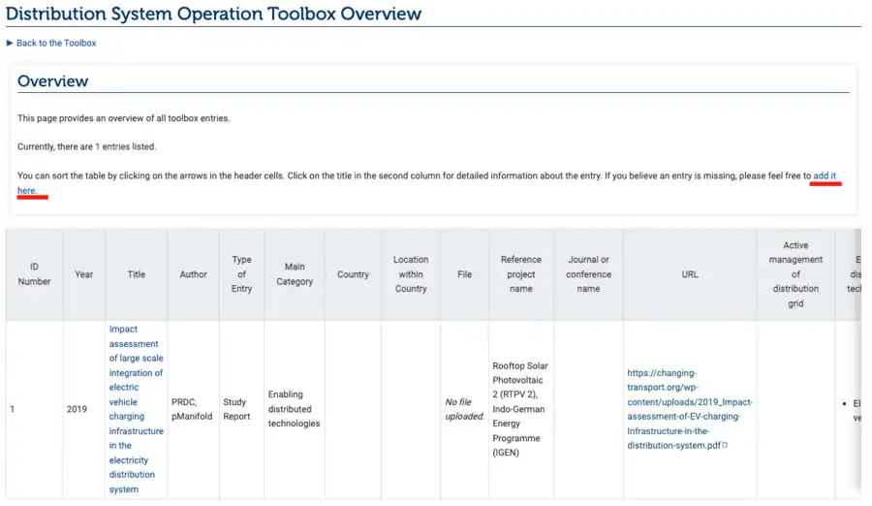Sort the table by URL column header

(690, 274)
